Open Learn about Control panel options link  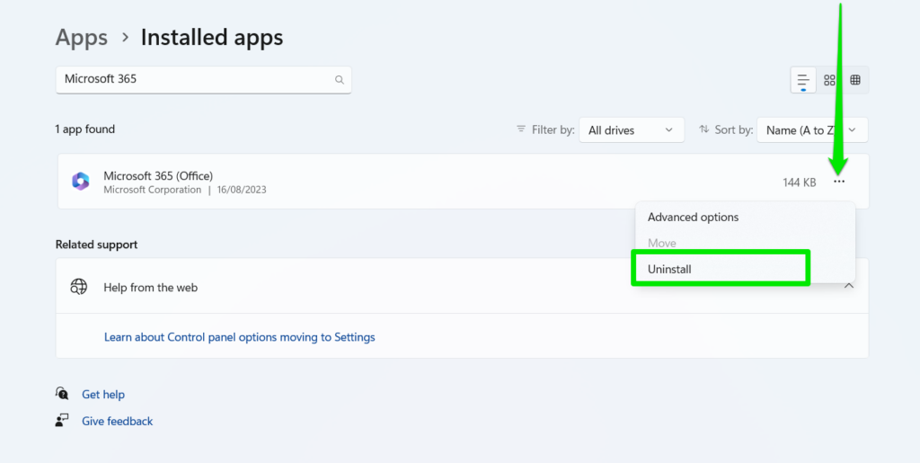(239, 337)
